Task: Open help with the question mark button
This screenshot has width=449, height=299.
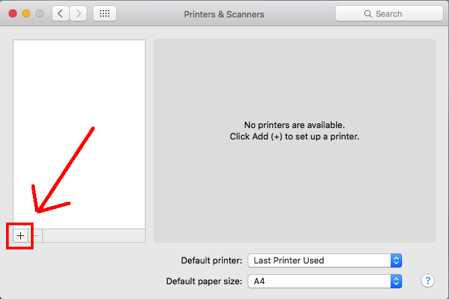Action: tap(427, 280)
